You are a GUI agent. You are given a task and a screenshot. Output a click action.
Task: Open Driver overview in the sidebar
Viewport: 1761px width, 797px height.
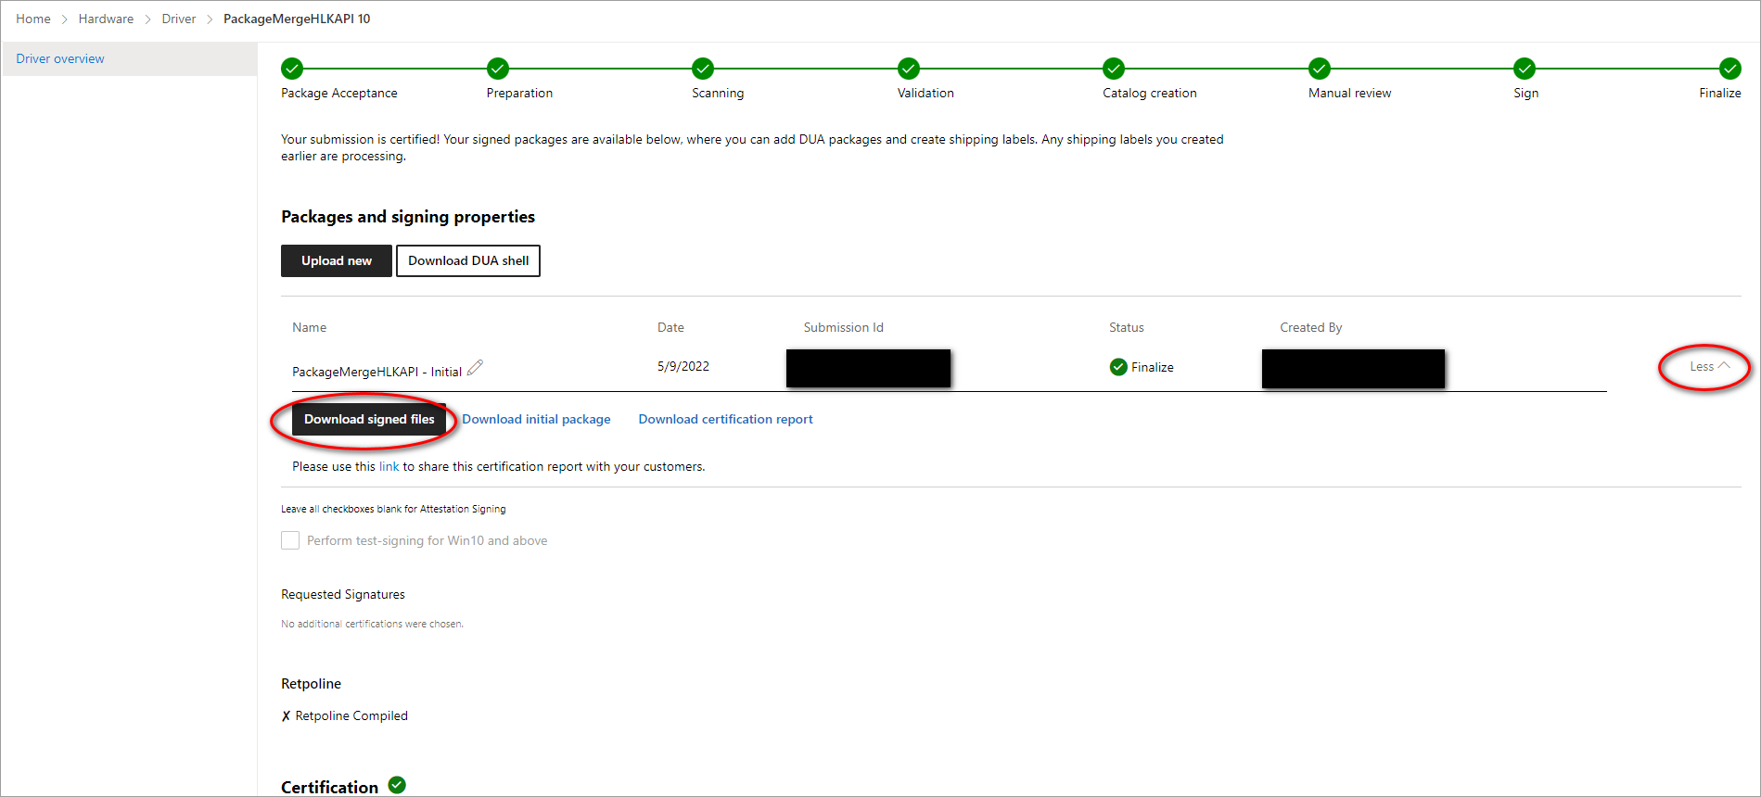coord(60,58)
